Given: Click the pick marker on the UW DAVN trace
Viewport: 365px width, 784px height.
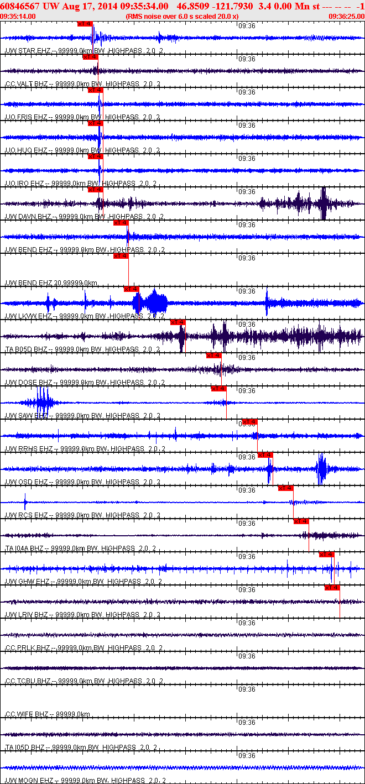Looking at the screenshot, I should 96,190.
